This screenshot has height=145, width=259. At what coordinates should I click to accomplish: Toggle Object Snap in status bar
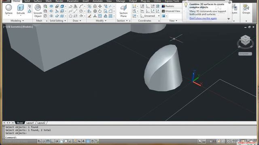click(61, 141)
